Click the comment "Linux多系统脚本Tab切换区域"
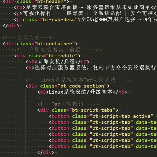 78,80
